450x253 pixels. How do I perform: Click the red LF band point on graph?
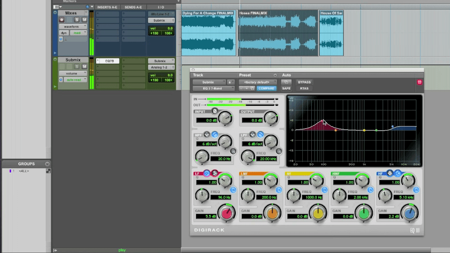pyautogui.click(x=322, y=121)
